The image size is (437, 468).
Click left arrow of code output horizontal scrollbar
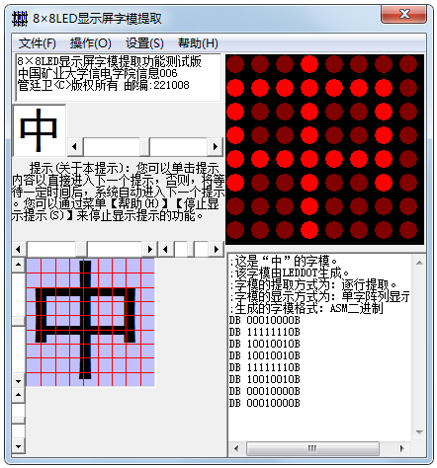coord(236,448)
